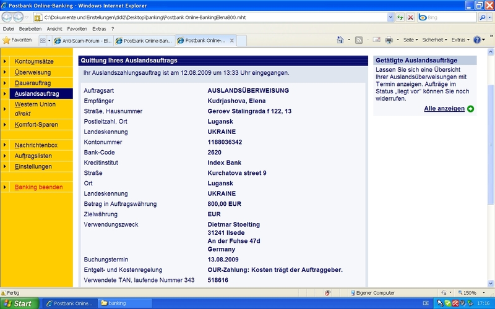Image resolution: width=495 pixels, height=309 pixels.
Task: Click the RSS feeds icon
Action: [358, 40]
